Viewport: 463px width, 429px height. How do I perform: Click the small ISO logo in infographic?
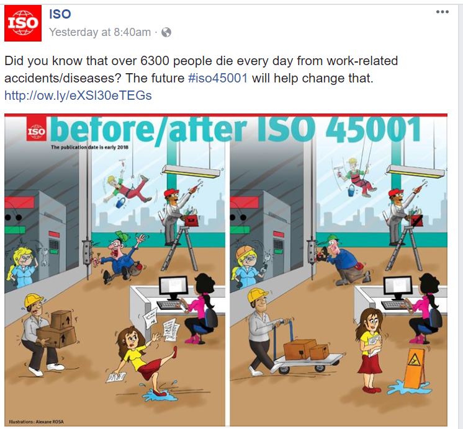37,129
